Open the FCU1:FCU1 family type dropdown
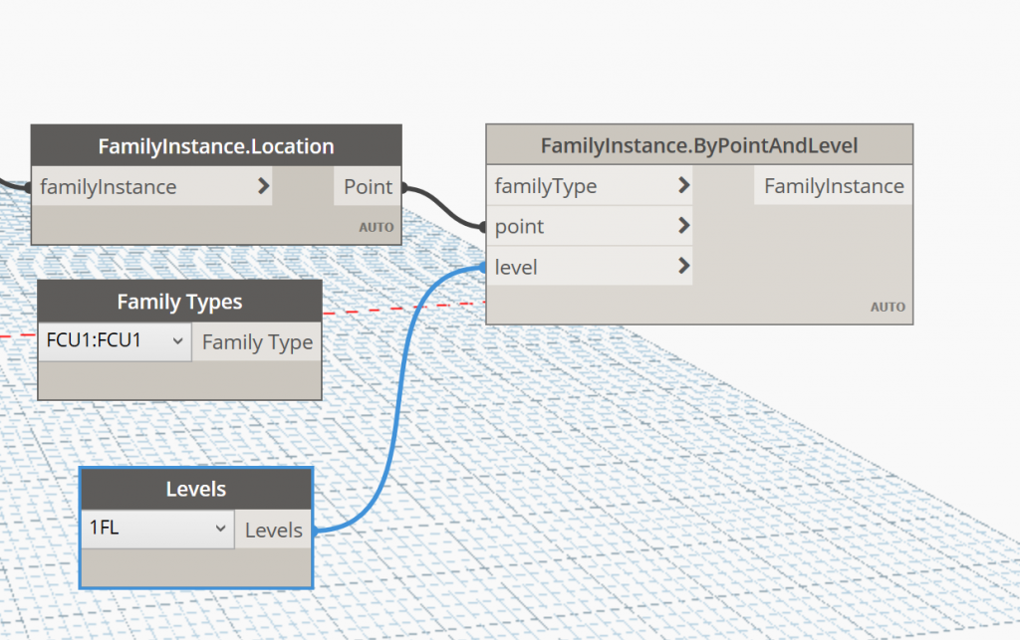This screenshot has width=1020, height=640. 176,341
